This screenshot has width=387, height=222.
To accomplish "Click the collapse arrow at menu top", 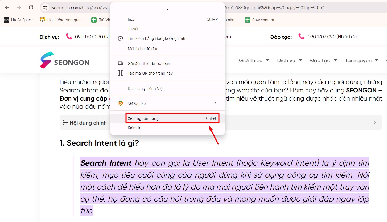I will (x=168, y=10).
